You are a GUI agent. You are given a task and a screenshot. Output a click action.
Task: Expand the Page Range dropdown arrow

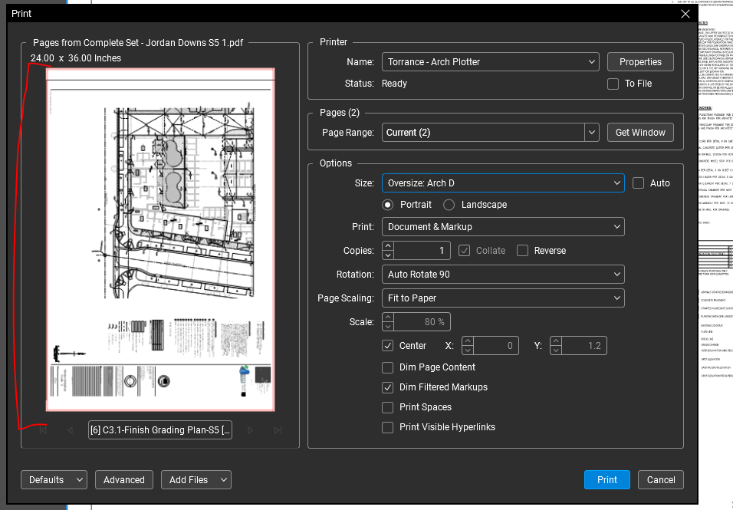[x=591, y=133]
